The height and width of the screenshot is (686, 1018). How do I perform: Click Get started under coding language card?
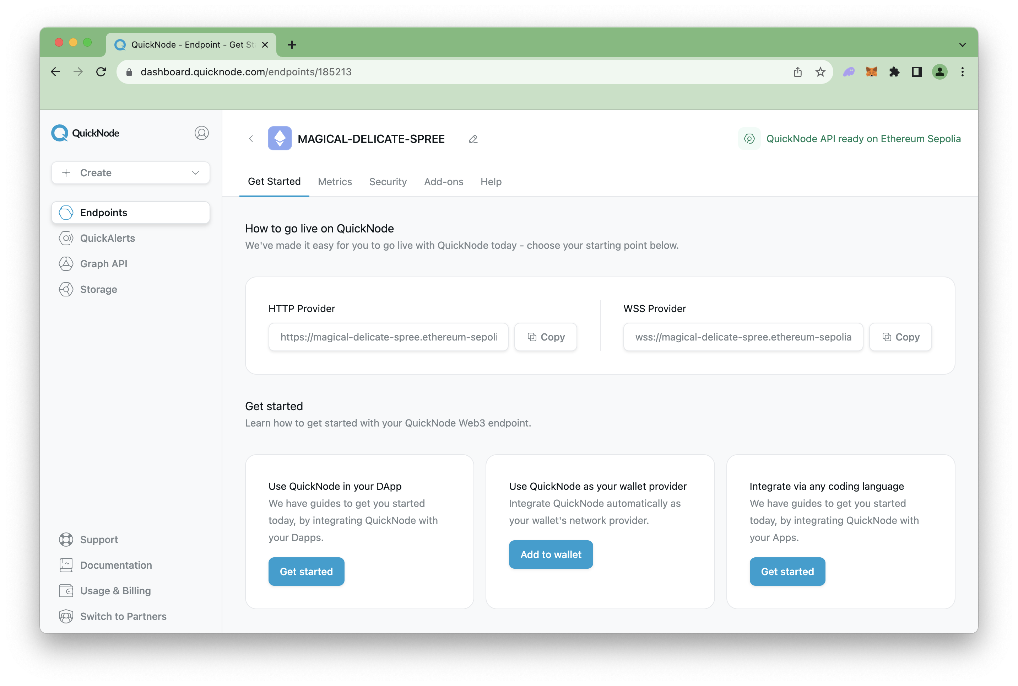787,572
